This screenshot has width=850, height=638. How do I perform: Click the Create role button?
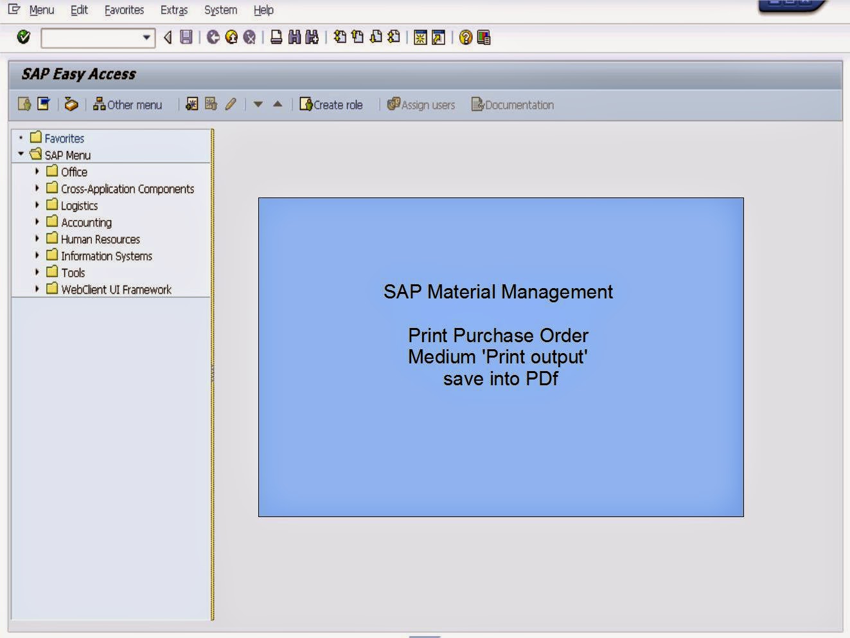332,104
